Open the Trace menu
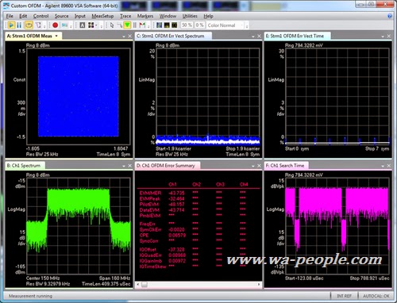 (x=125, y=16)
